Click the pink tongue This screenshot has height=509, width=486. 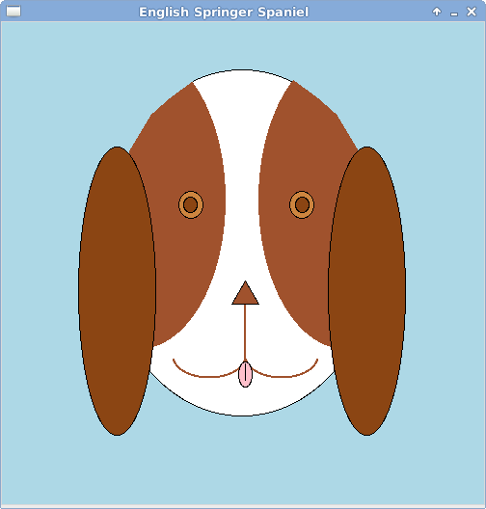[245, 374]
